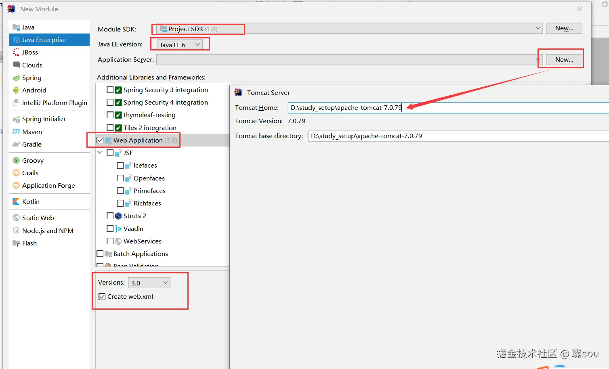Click the Groovy green circle icon
This screenshot has width=609, height=369.
(16, 160)
